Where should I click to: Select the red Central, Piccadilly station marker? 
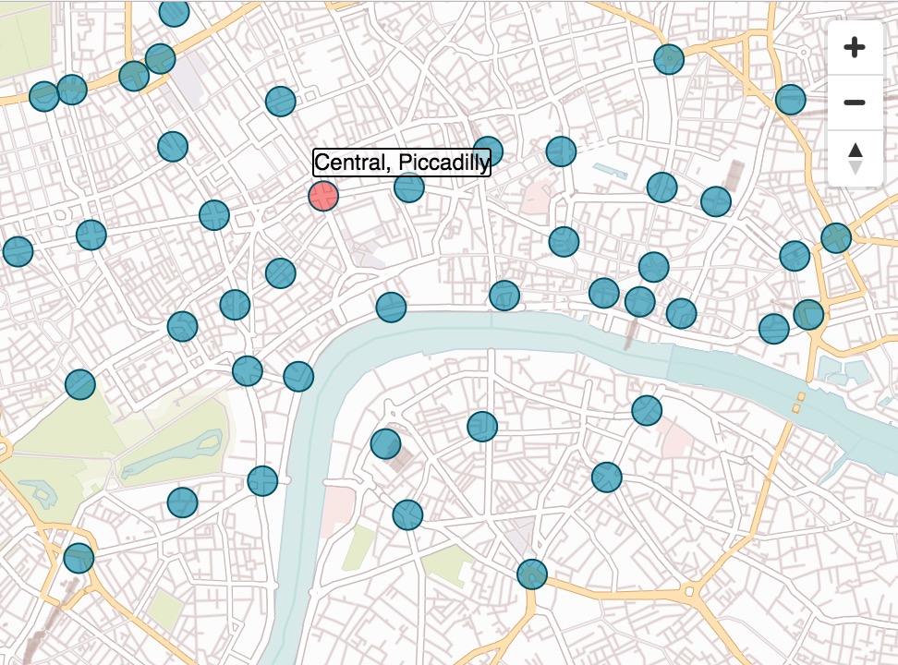click(x=323, y=196)
